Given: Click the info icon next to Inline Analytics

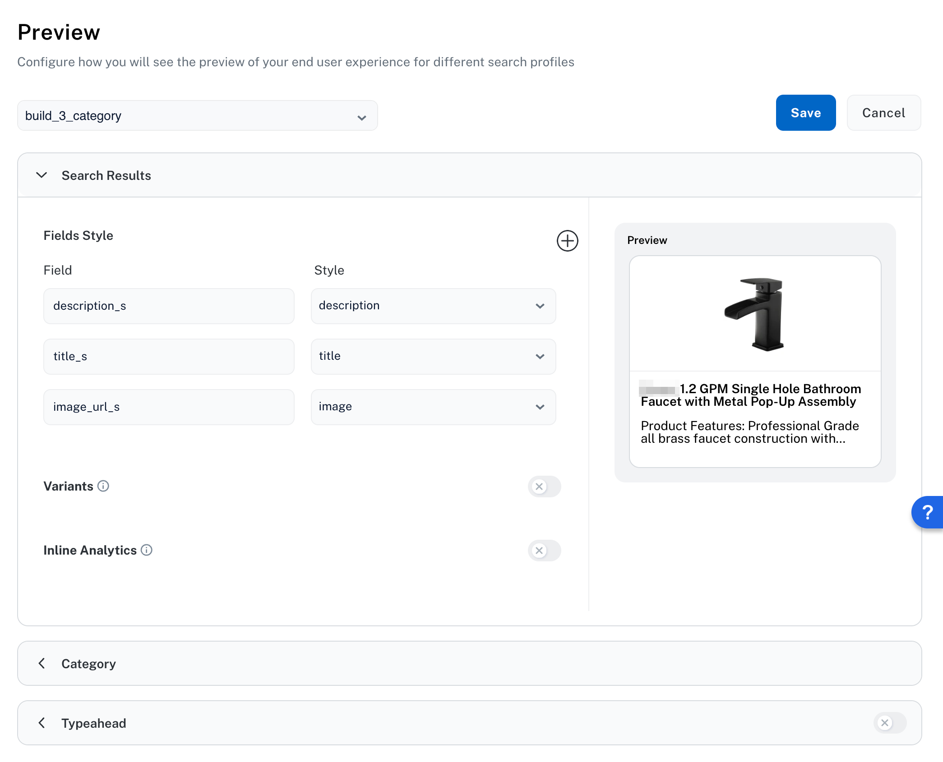Looking at the screenshot, I should pos(146,550).
